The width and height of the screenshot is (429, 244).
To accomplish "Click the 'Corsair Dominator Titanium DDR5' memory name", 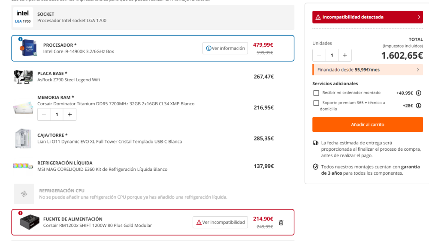I will click(x=116, y=104).
